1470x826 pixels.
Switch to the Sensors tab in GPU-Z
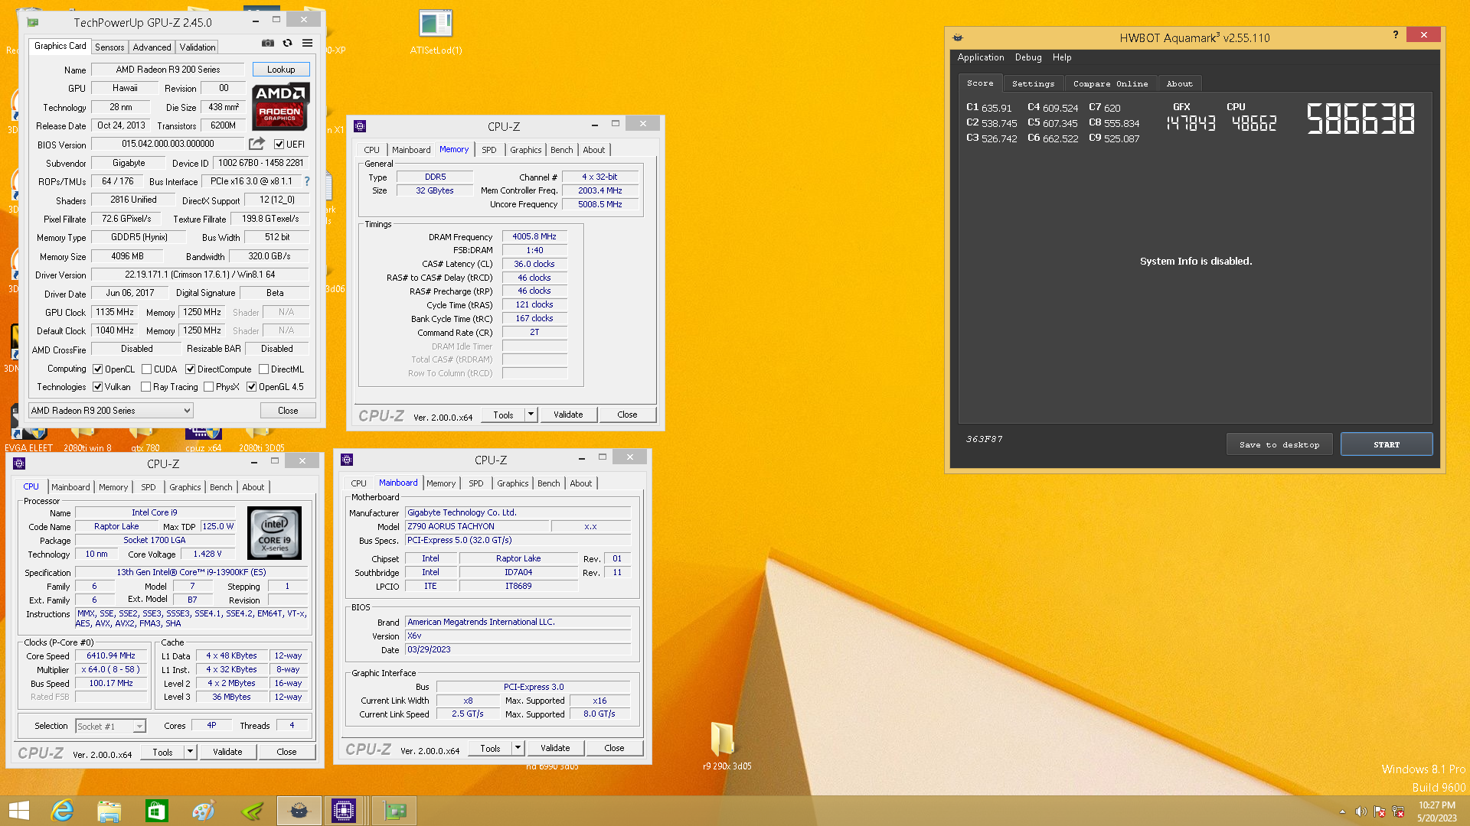(109, 47)
